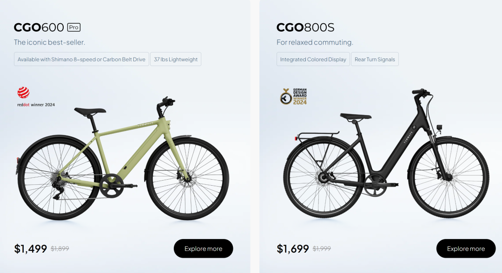Click the Pro badge beside CGO600
This screenshot has width=502, height=273.
(73, 27)
